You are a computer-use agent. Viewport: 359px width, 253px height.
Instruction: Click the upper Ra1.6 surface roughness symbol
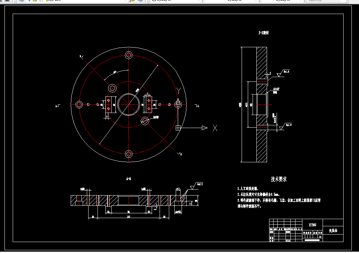283,73
